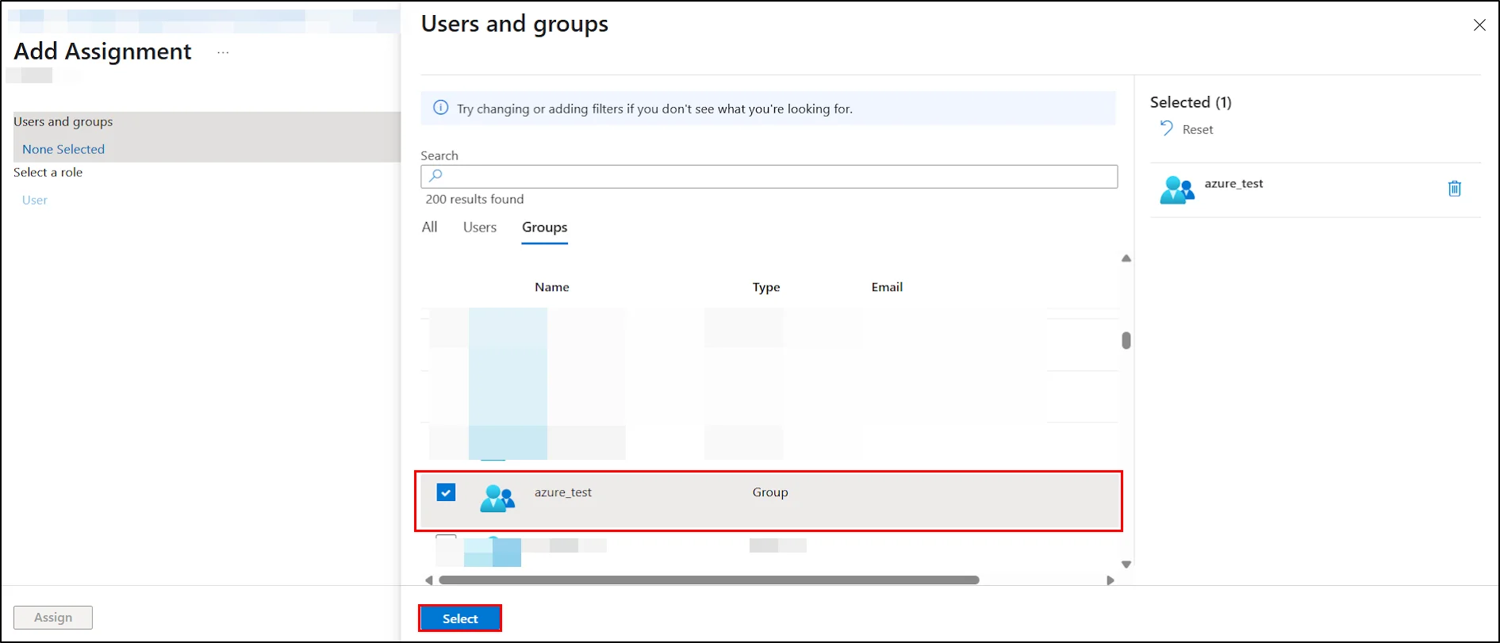Sort by the Email column header

(x=887, y=287)
